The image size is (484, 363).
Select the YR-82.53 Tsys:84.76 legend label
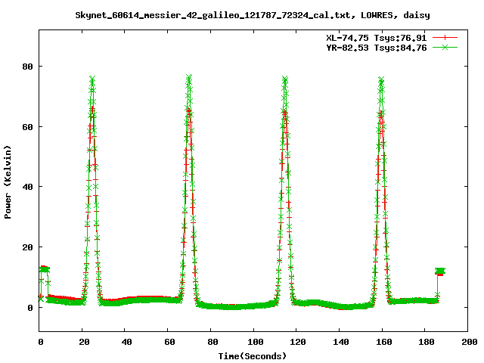click(x=377, y=48)
